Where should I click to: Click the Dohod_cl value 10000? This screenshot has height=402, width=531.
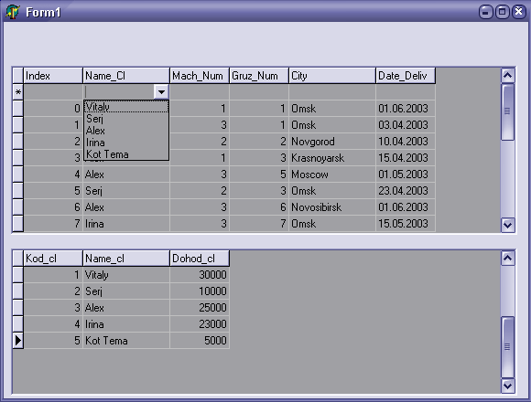coord(200,291)
